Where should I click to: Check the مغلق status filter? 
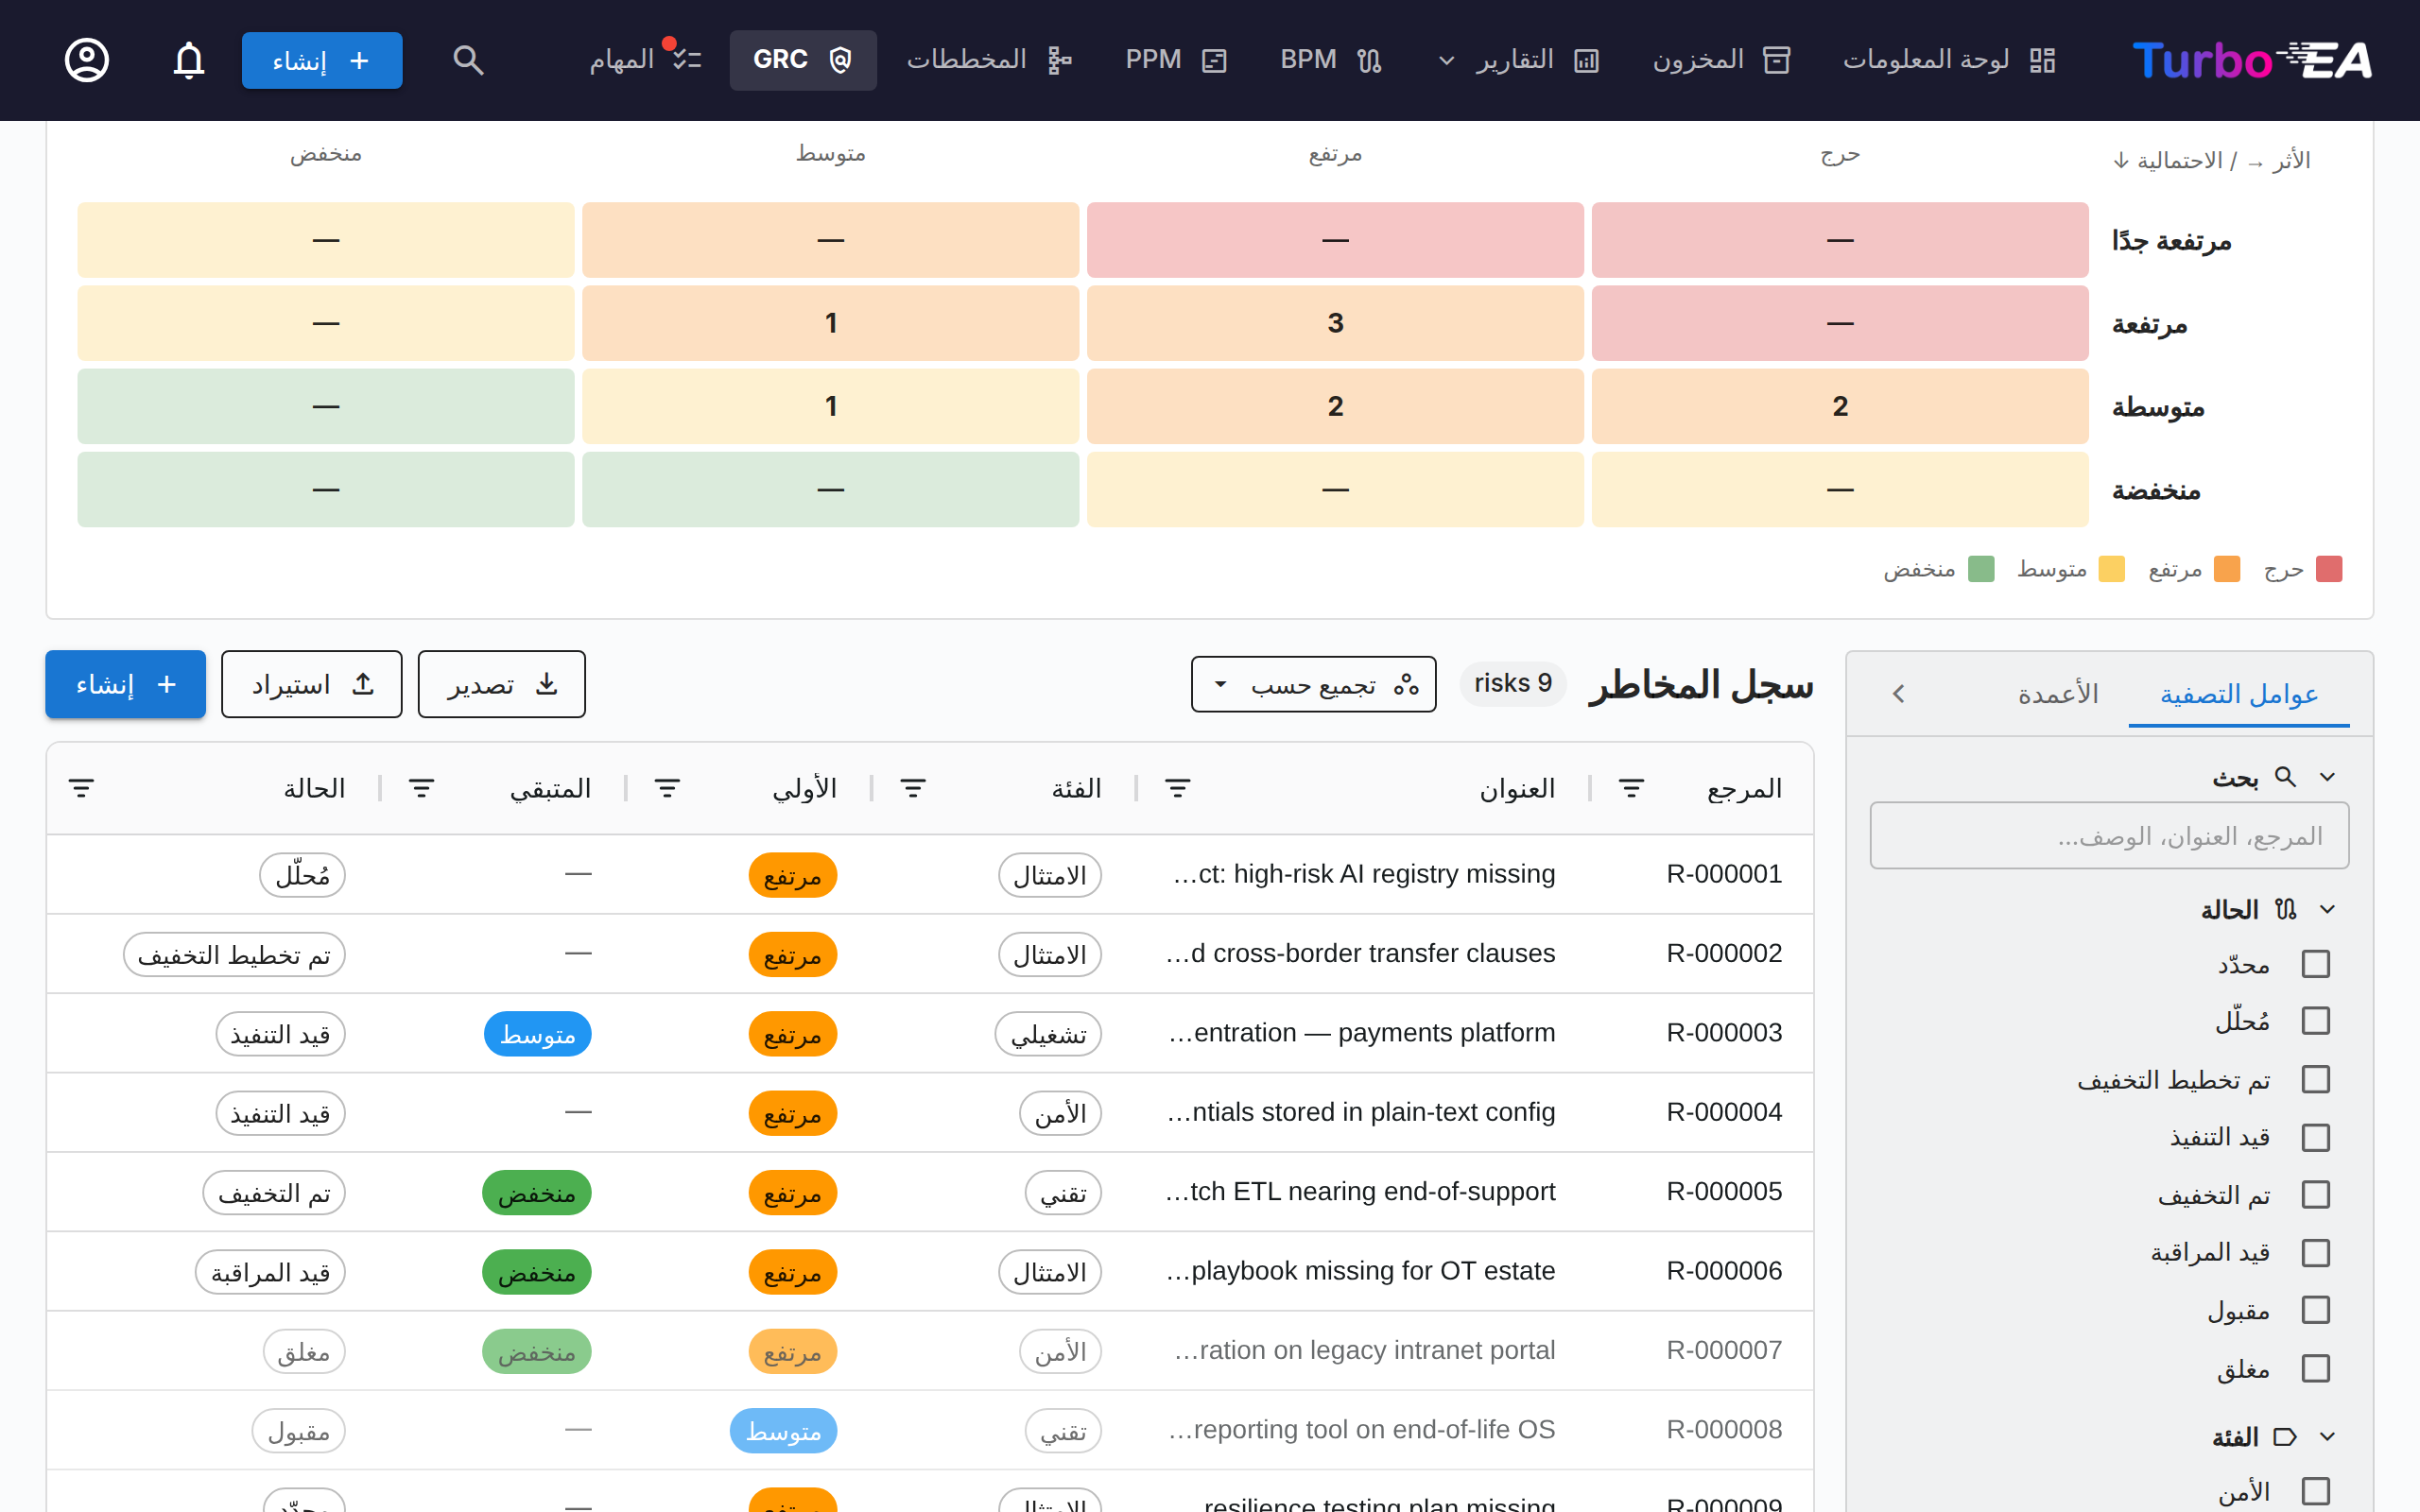[x=2316, y=1368]
